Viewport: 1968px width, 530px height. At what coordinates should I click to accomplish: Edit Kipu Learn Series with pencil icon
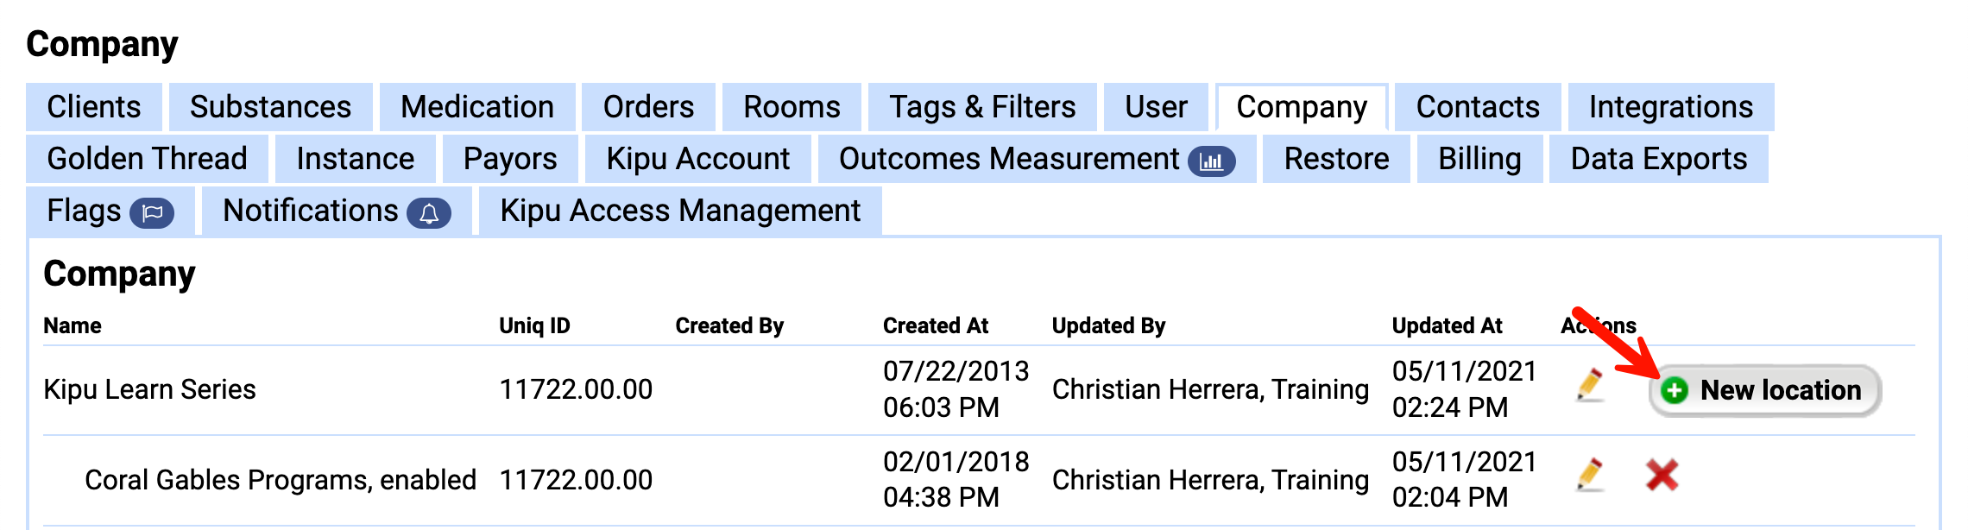(x=1590, y=385)
